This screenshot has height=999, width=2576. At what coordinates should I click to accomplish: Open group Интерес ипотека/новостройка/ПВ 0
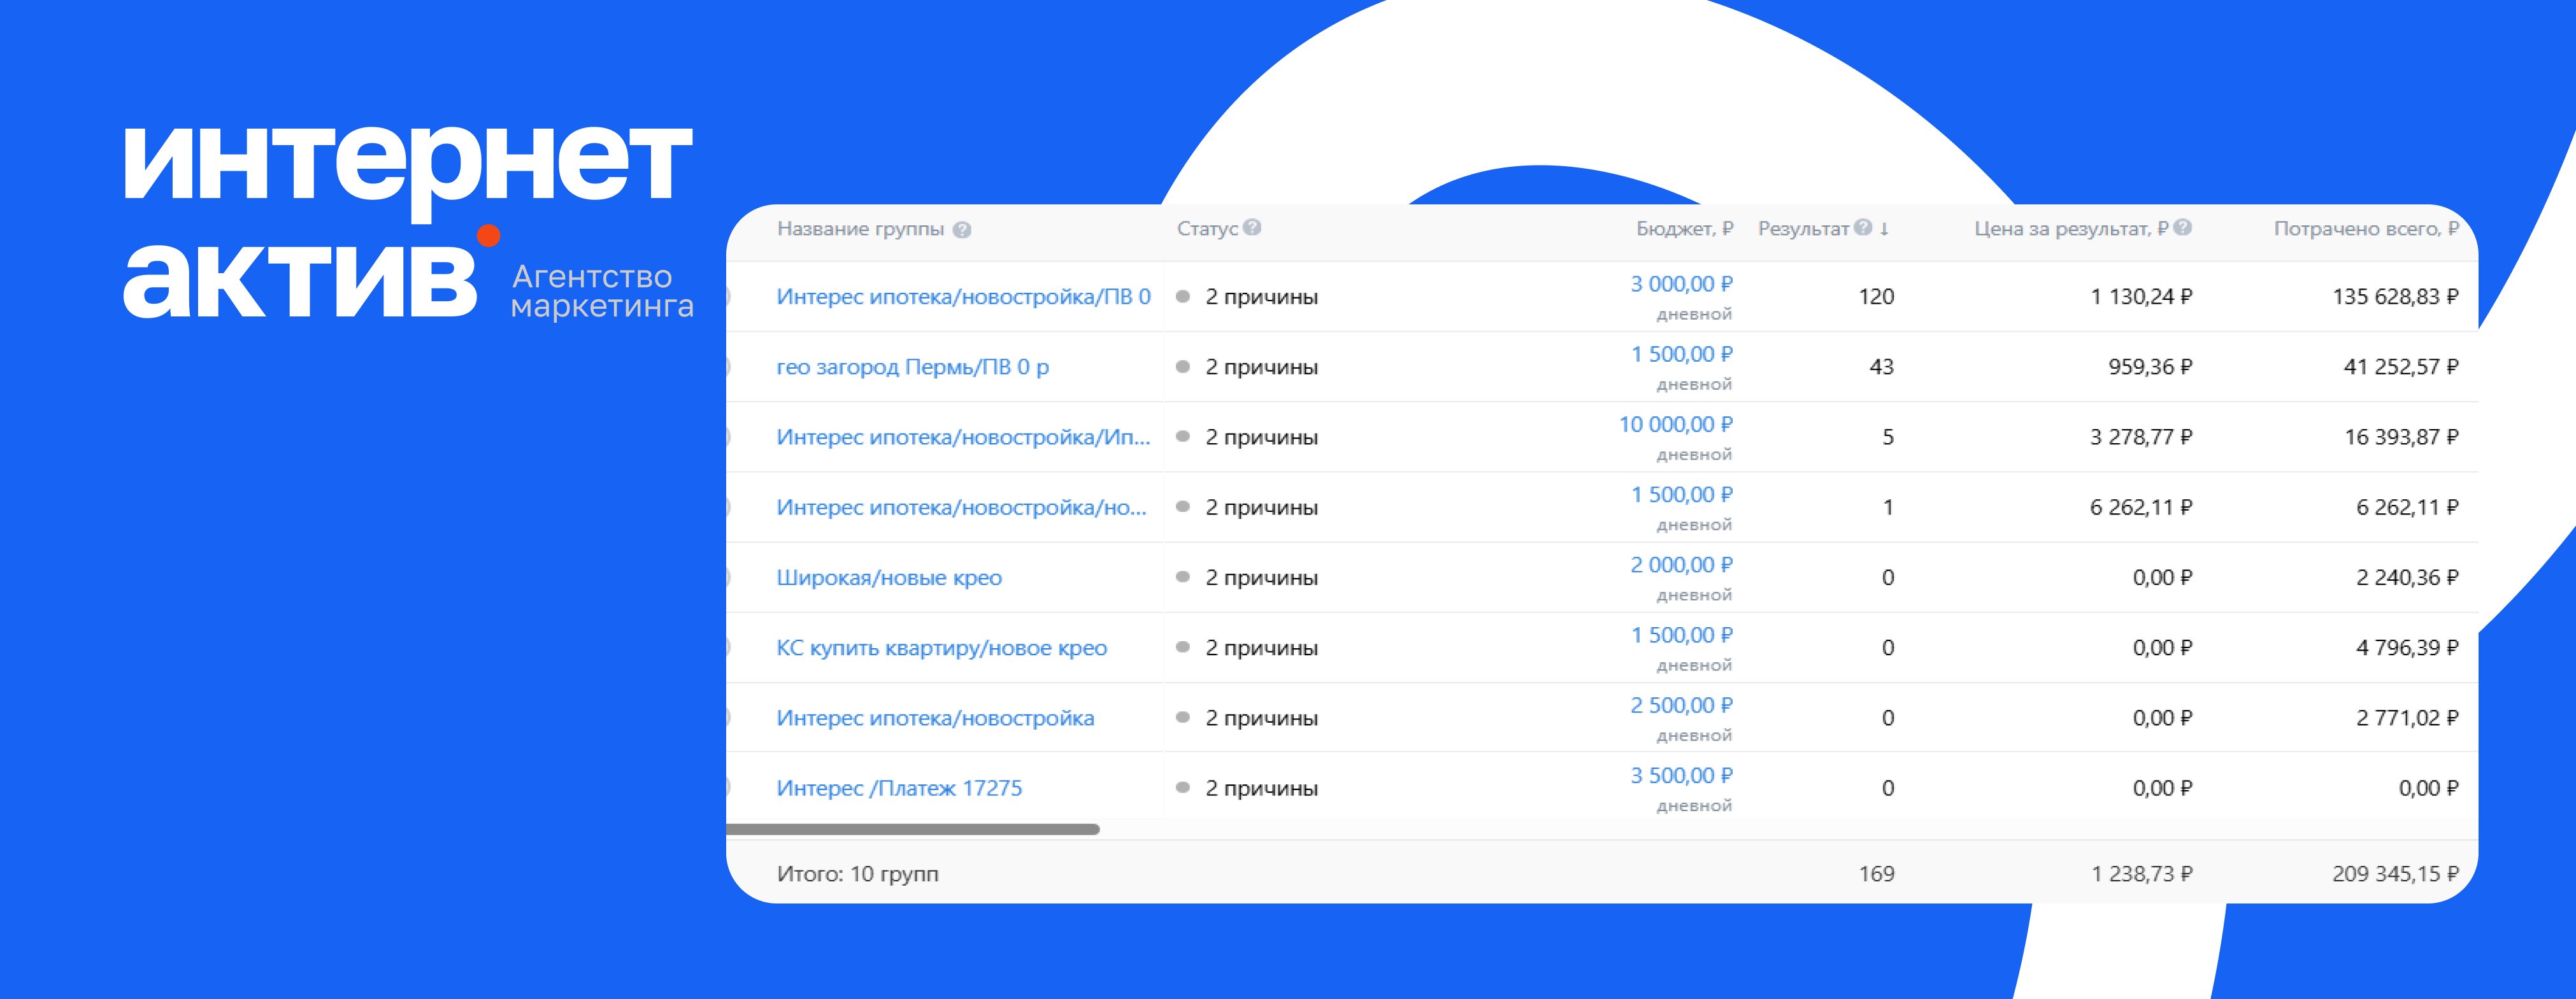(x=963, y=297)
